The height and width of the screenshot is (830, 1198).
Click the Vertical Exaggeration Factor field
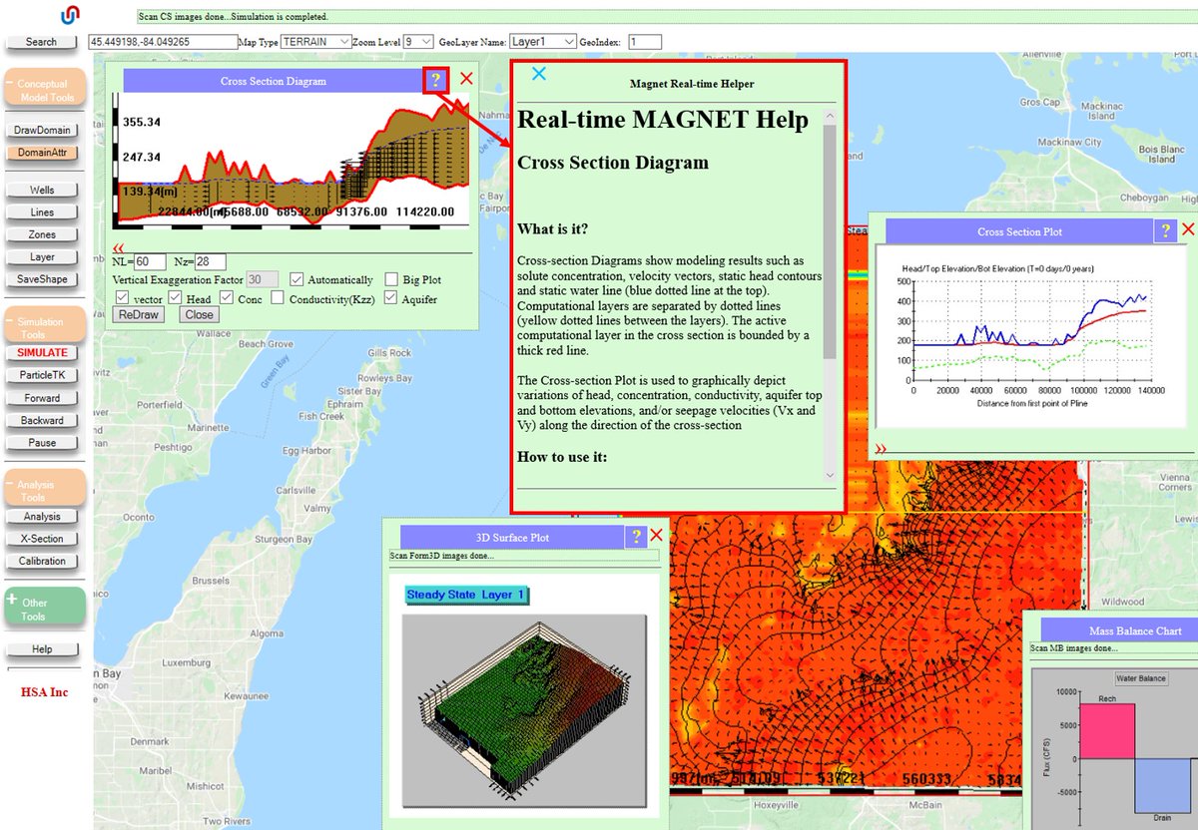(263, 280)
